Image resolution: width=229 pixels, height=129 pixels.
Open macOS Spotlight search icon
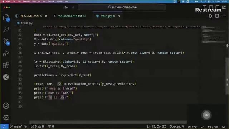pos(205,1)
